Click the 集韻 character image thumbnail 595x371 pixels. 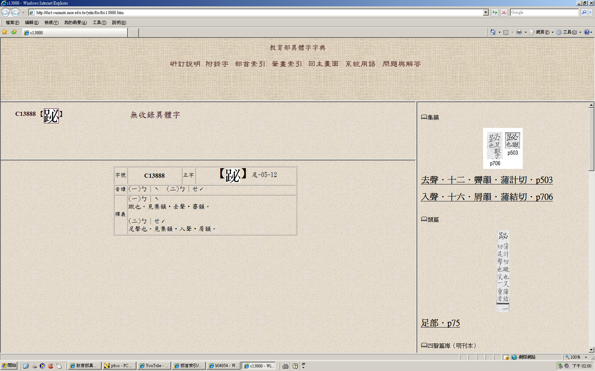click(x=503, y=148)
